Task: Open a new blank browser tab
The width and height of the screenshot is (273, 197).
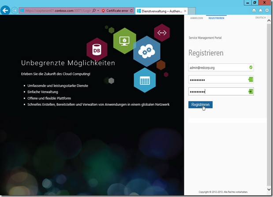Action: pyautogui.click(x=192, y=11)
